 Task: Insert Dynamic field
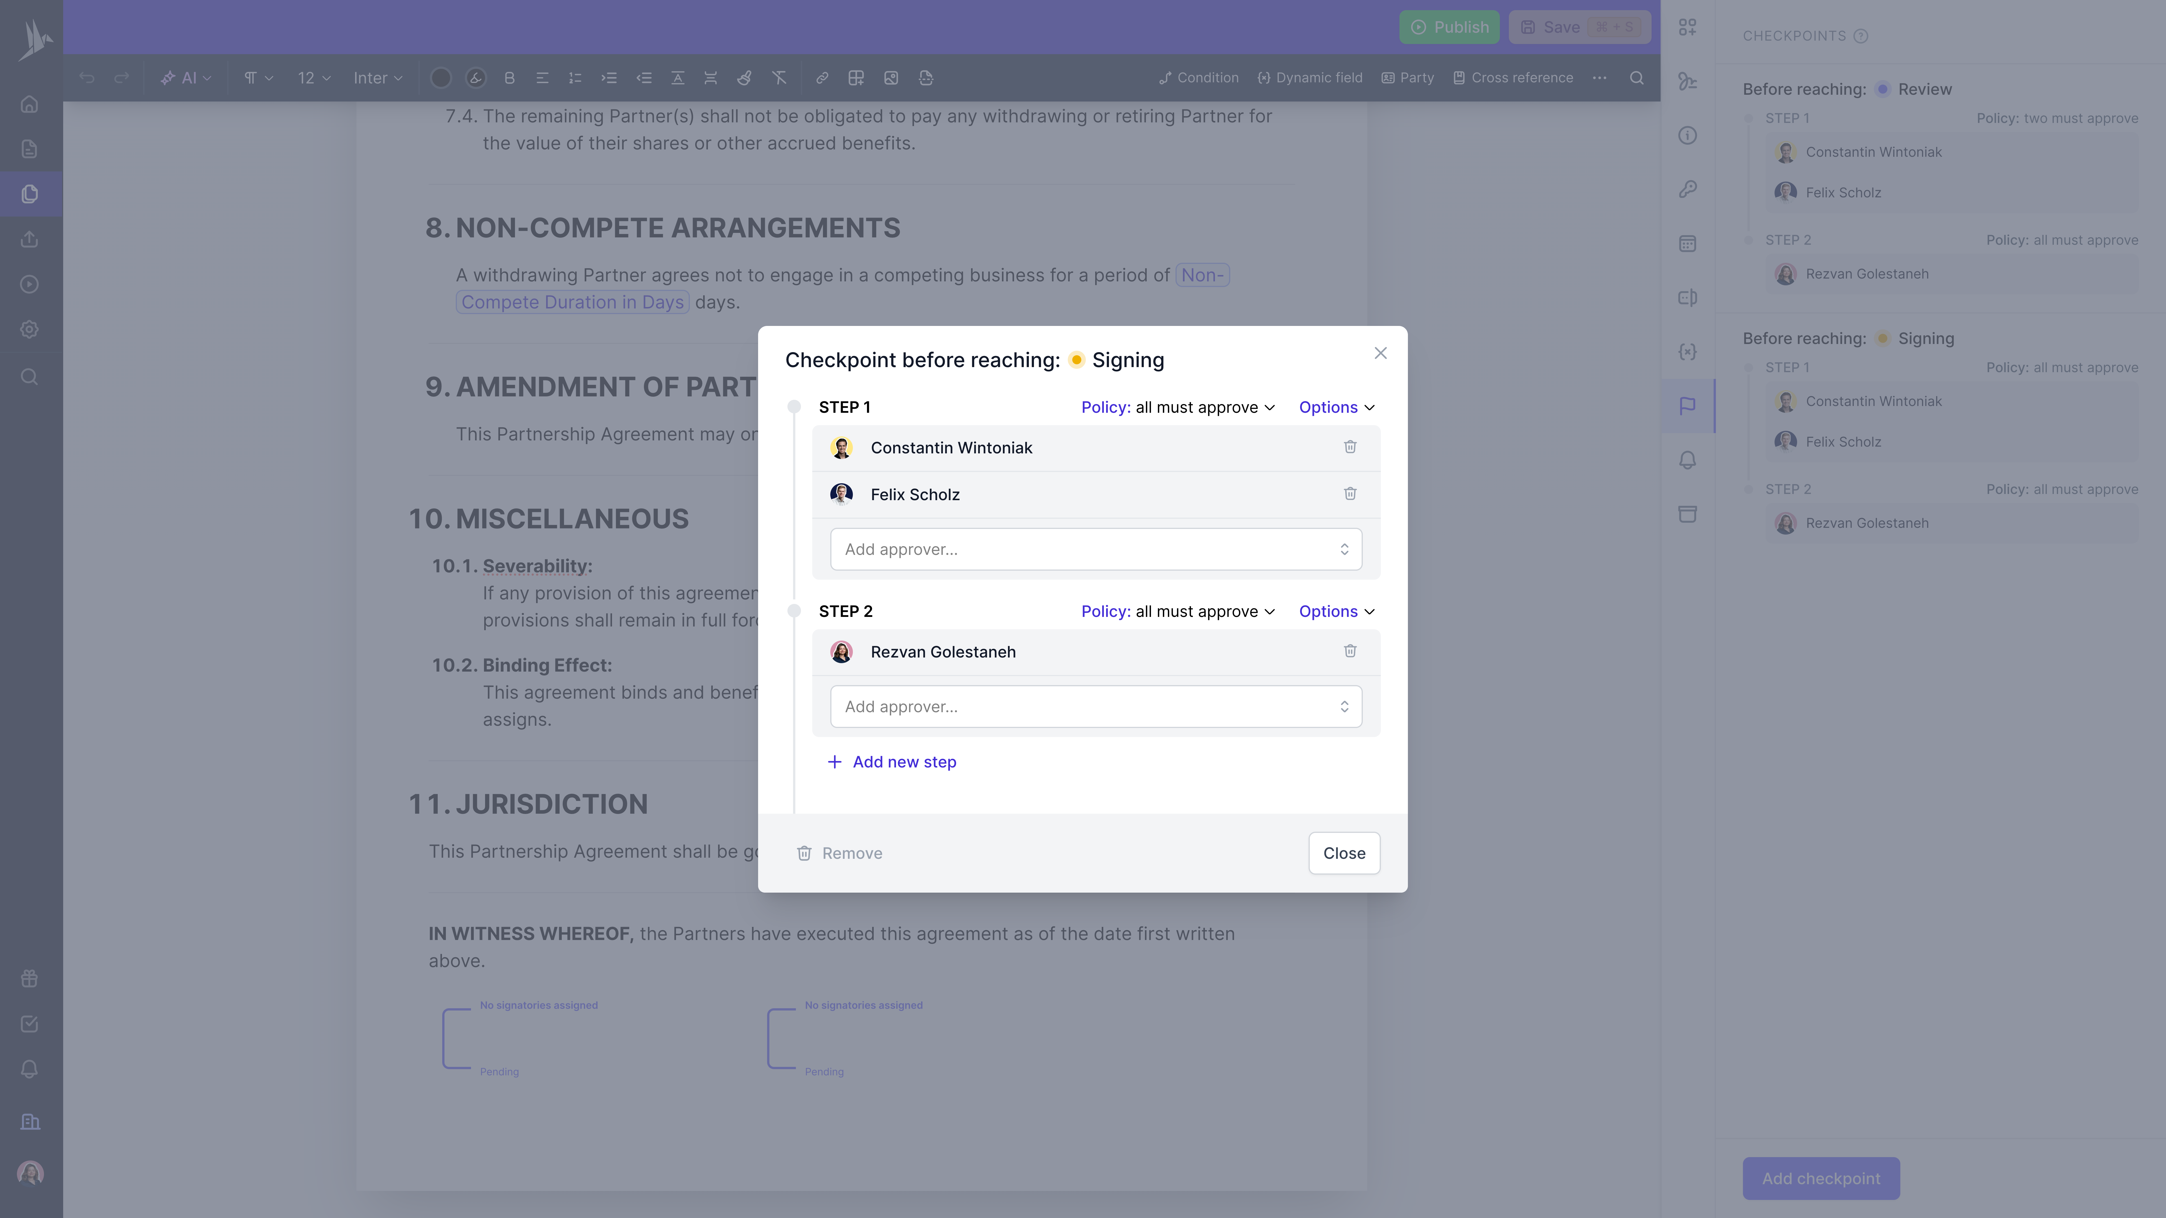point(1310,78)
